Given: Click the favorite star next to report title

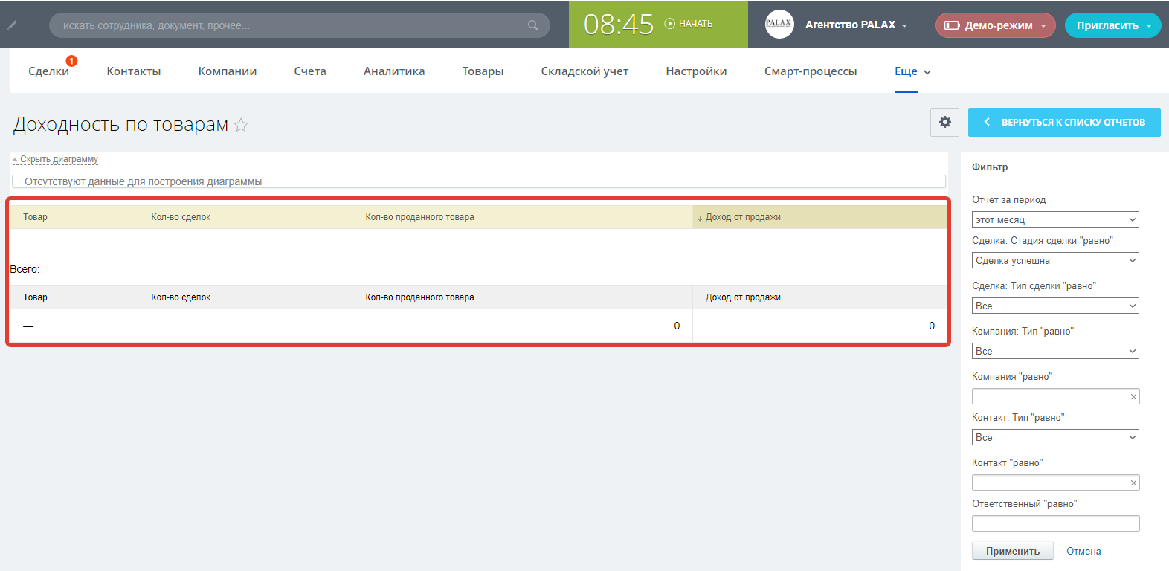Looking at the screenshot, I should coord(241,125).
